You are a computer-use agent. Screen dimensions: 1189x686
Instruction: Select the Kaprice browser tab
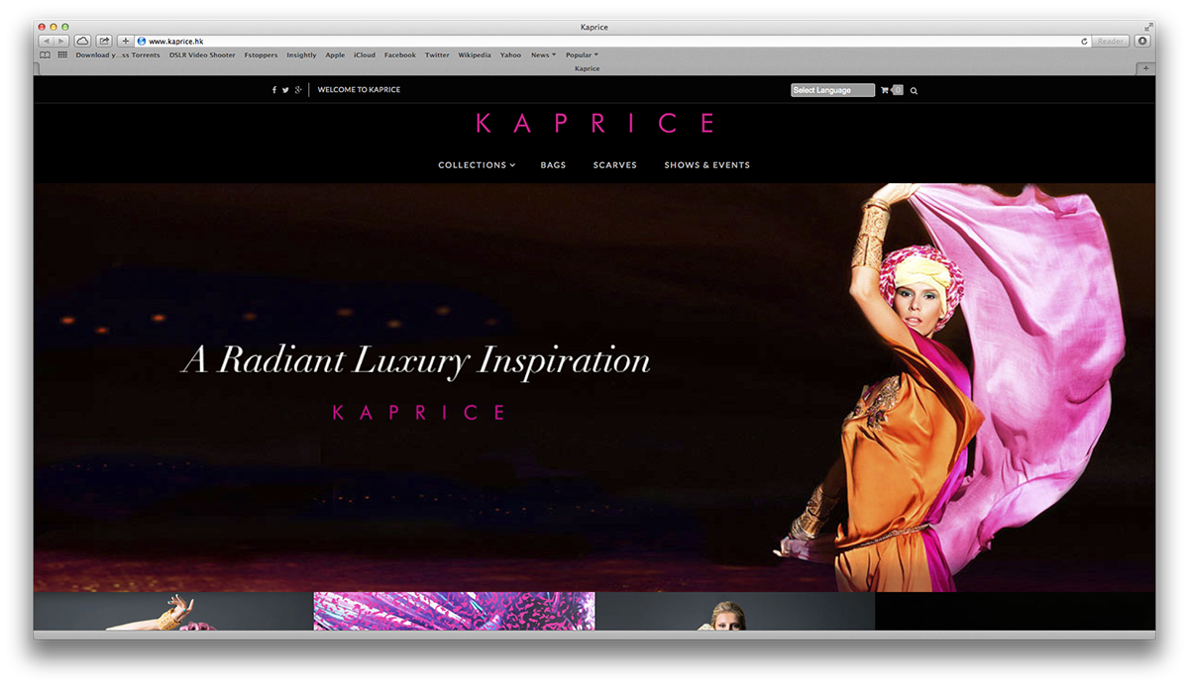click(587, 68)
